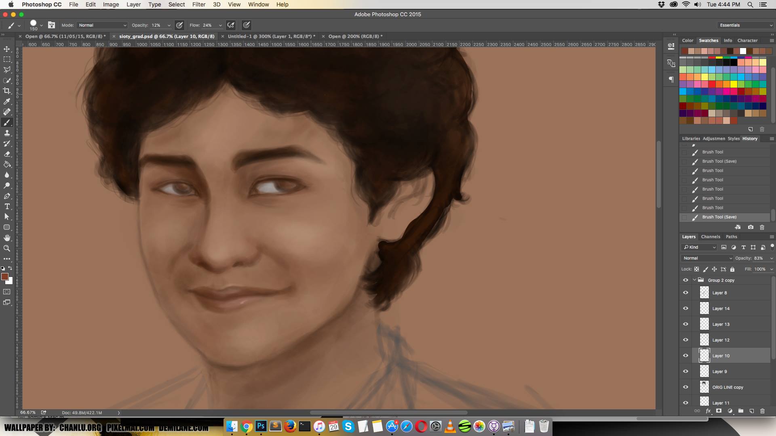776x436 pixels.
Task: Select the Clone Stamp tool
Action: click(7, 133)
